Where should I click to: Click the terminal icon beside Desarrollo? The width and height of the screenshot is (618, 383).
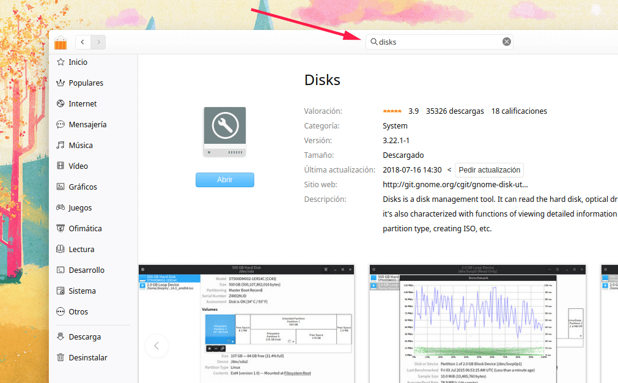click(61, 270)
